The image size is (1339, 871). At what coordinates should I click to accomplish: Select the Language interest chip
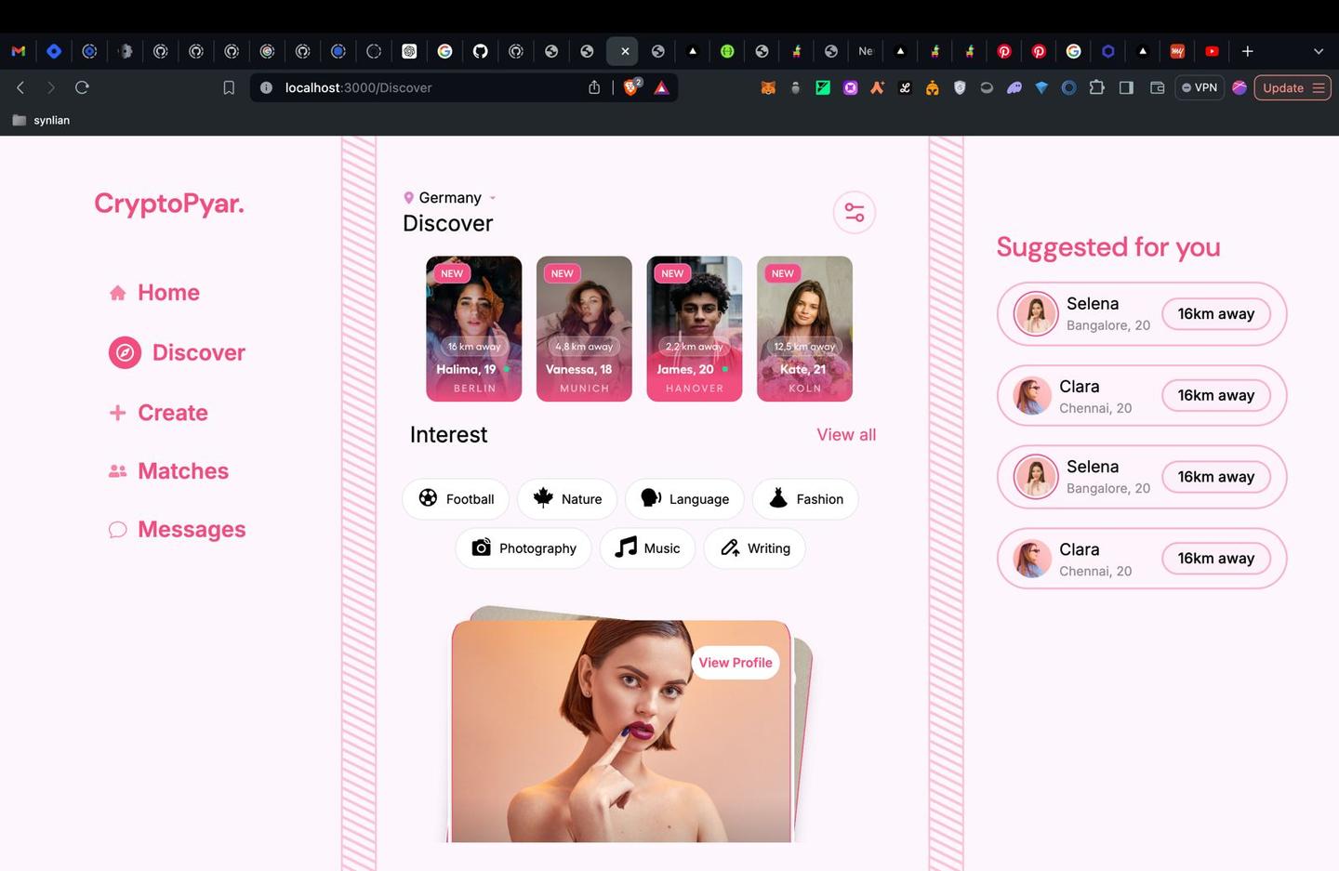(x=684, y=499)
